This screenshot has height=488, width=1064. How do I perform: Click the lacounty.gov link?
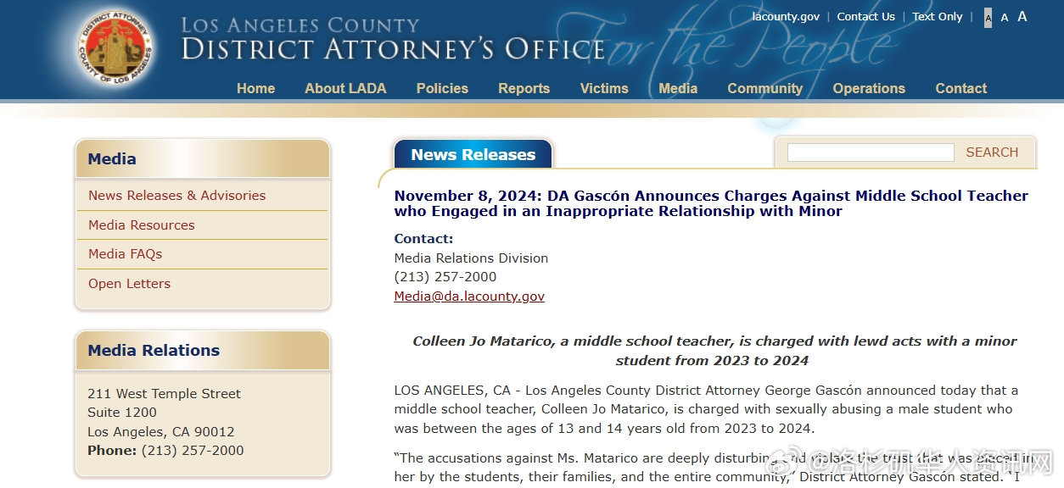coord(786,17)
